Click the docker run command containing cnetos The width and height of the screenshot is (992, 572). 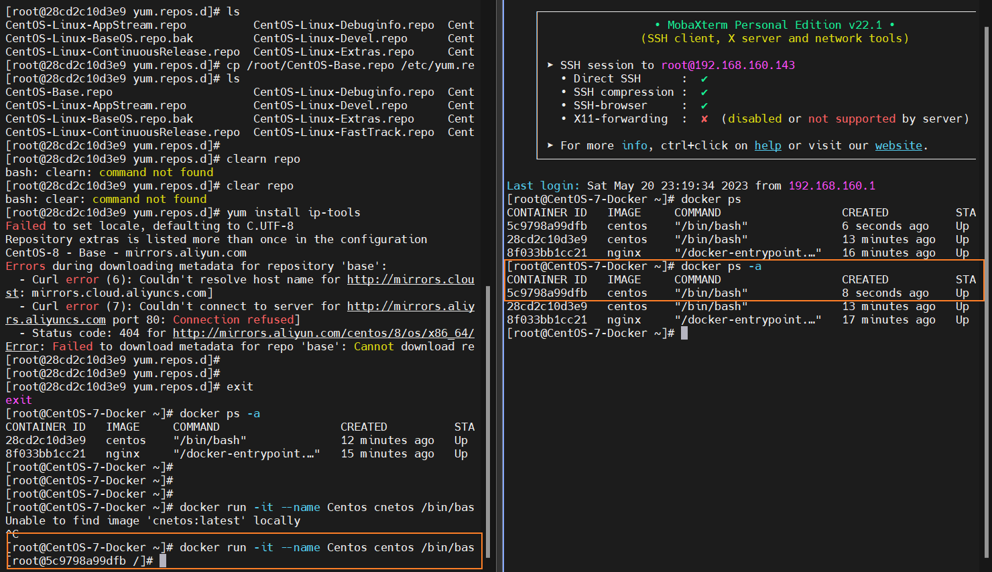[327, 507]
